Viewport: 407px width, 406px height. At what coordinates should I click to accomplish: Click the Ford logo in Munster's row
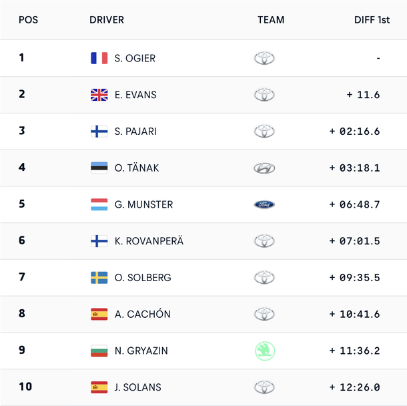click(x=264, y=204)
